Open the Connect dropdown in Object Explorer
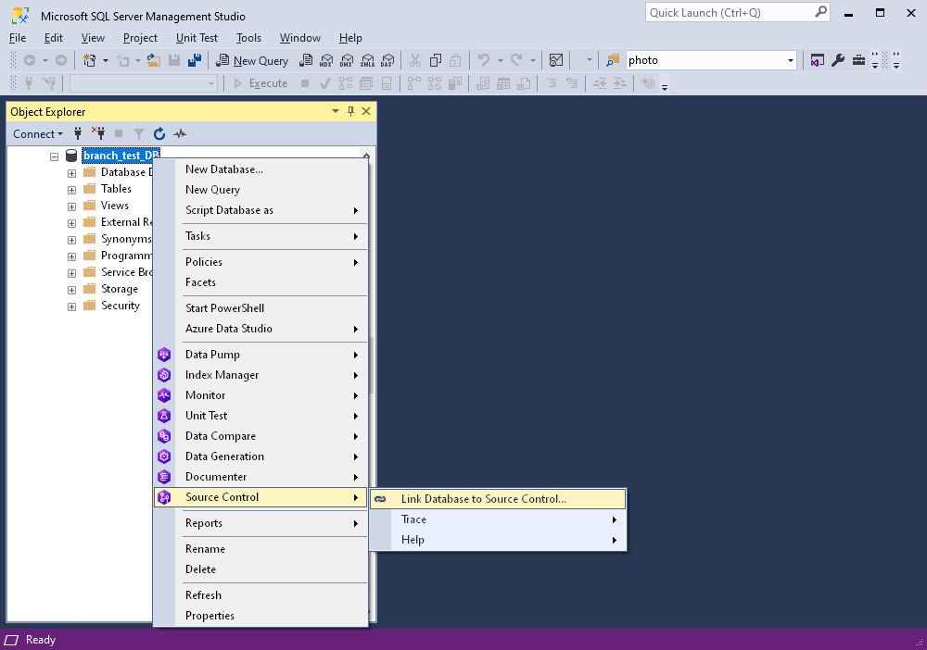Screen dimensions: 927x650 [x=38, y=134]
